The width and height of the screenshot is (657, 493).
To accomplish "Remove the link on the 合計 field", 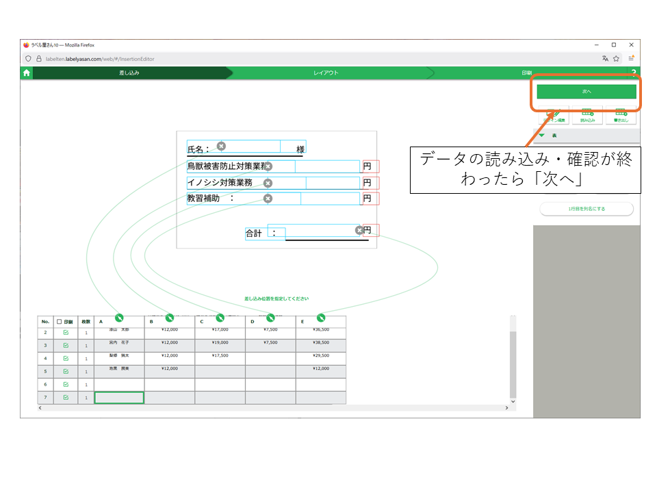I will 359,230.
